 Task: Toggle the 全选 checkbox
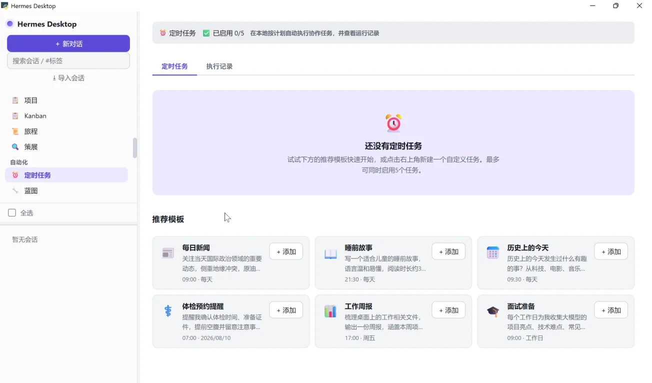tap(12, 213)
